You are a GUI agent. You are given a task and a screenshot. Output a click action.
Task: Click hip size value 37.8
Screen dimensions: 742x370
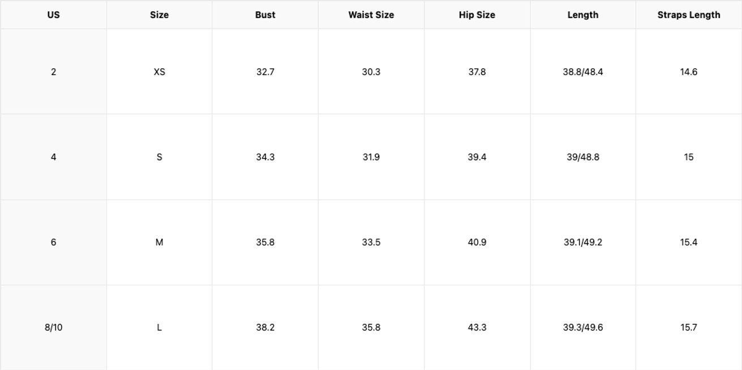(477, 72)
